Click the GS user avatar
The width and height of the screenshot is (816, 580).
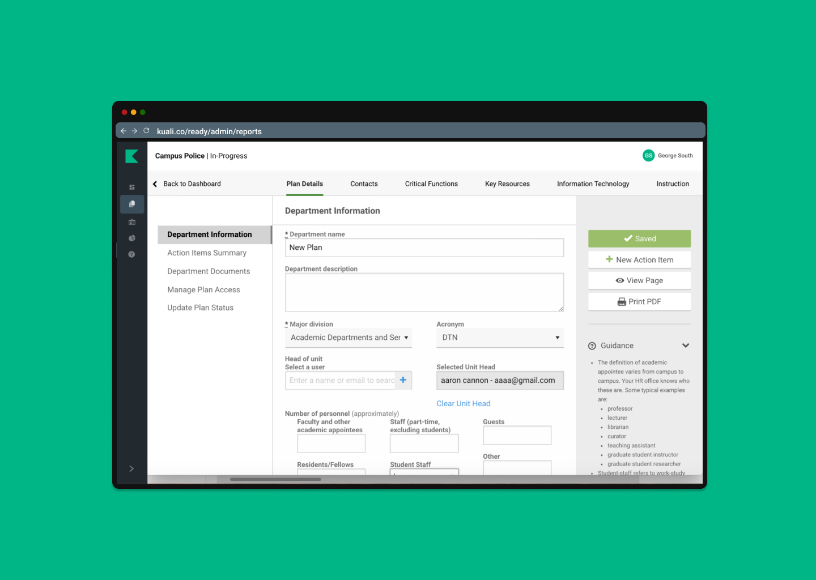[648, 156]
